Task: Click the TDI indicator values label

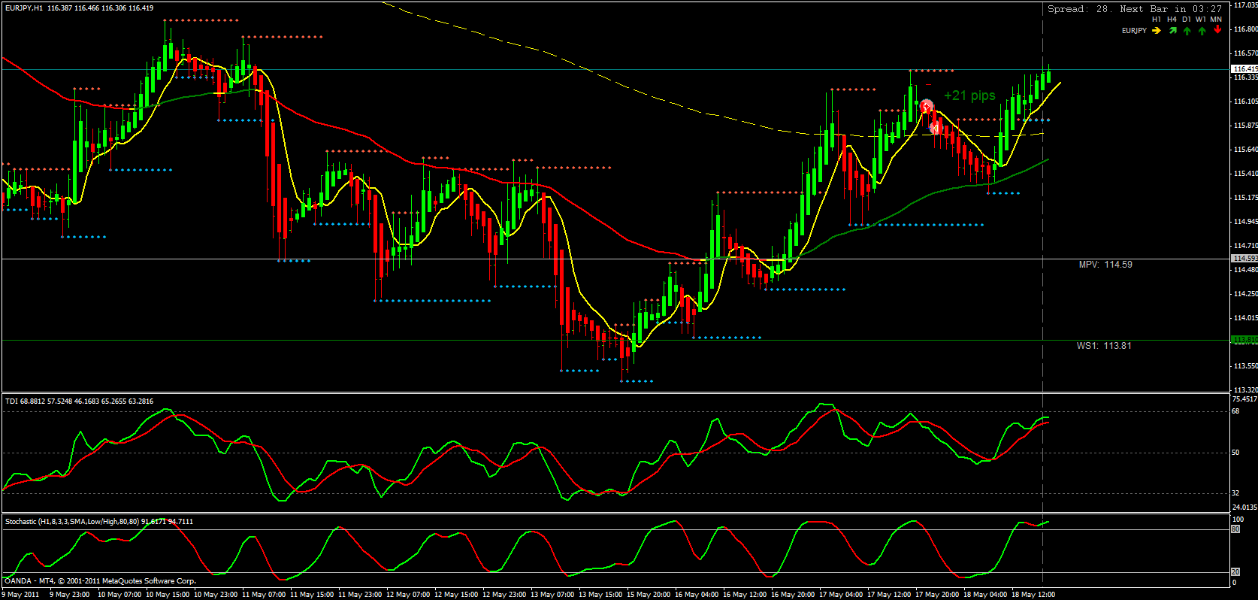Action: pos(79,402)
